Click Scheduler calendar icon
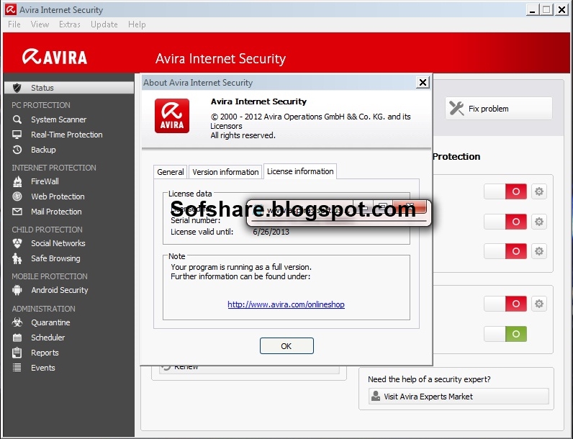This screenshot has width=573, height=439. [x=17, y=338]
